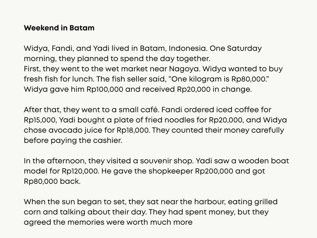Click the amount "Rp100,000" Widya gave
Viewport: 317px width, 238px height.
(x=105, y=89)
